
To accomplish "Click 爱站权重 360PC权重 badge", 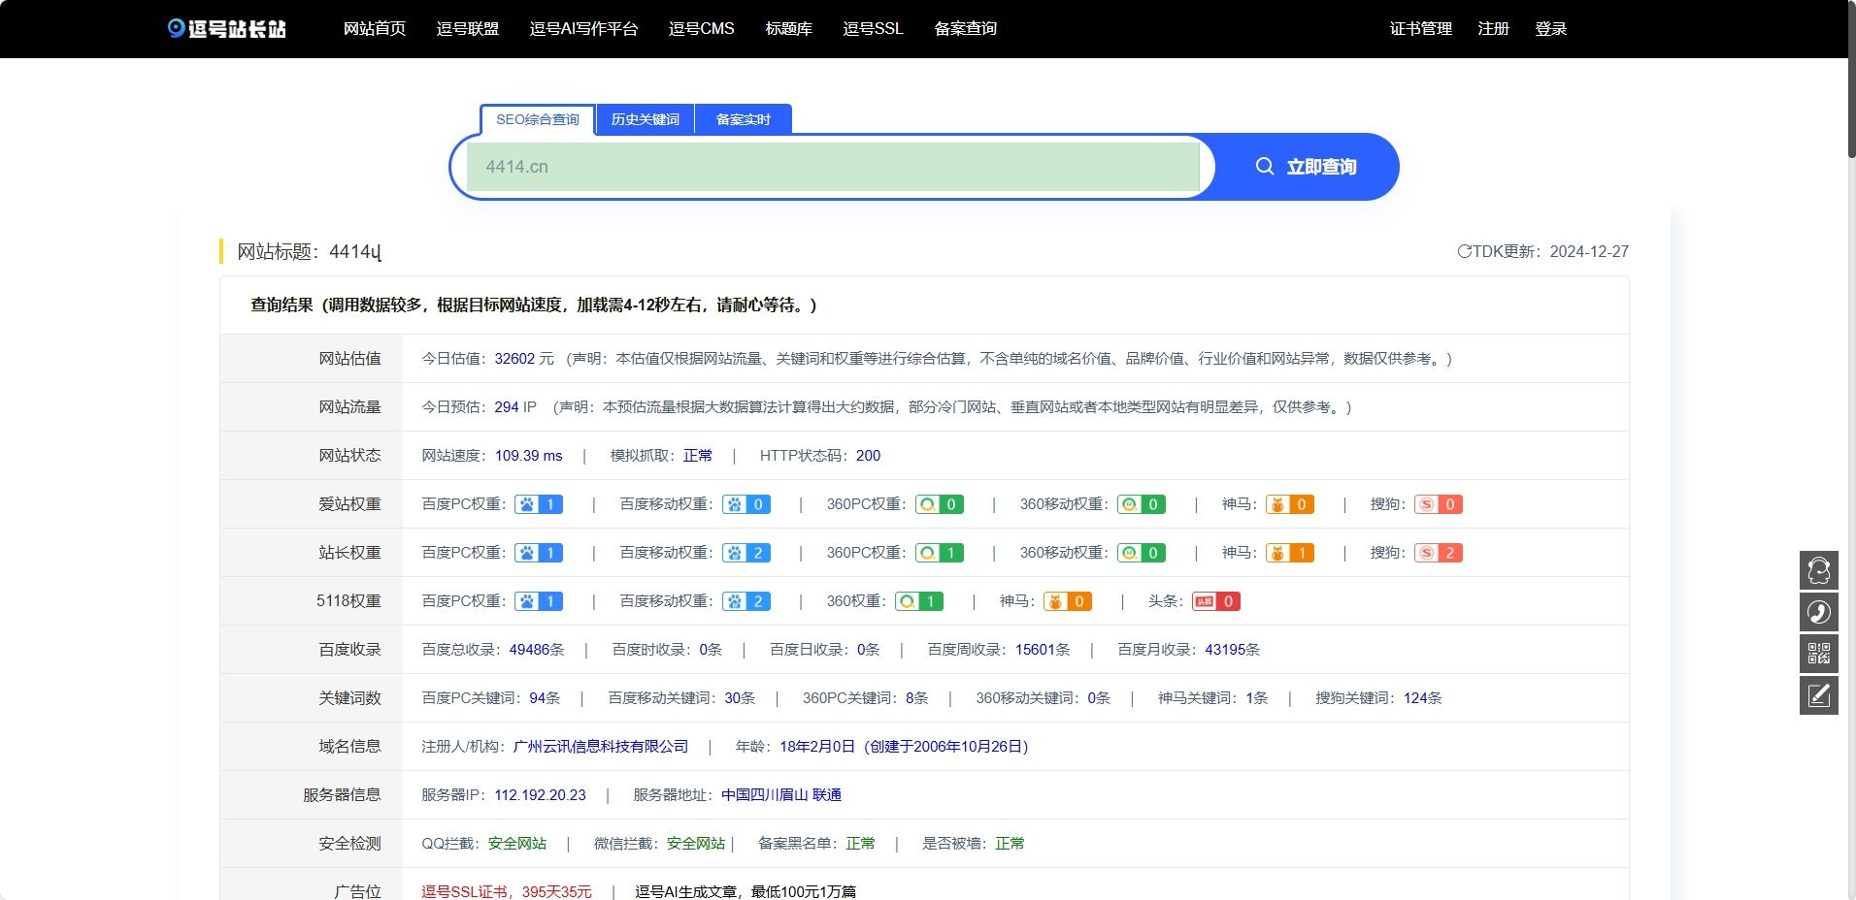I will (940, 504).
